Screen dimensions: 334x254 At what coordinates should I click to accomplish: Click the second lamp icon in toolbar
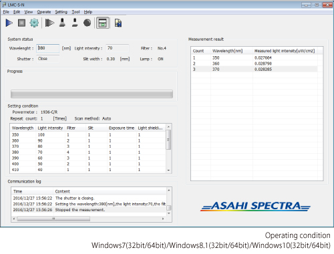[x=75, y=23]
